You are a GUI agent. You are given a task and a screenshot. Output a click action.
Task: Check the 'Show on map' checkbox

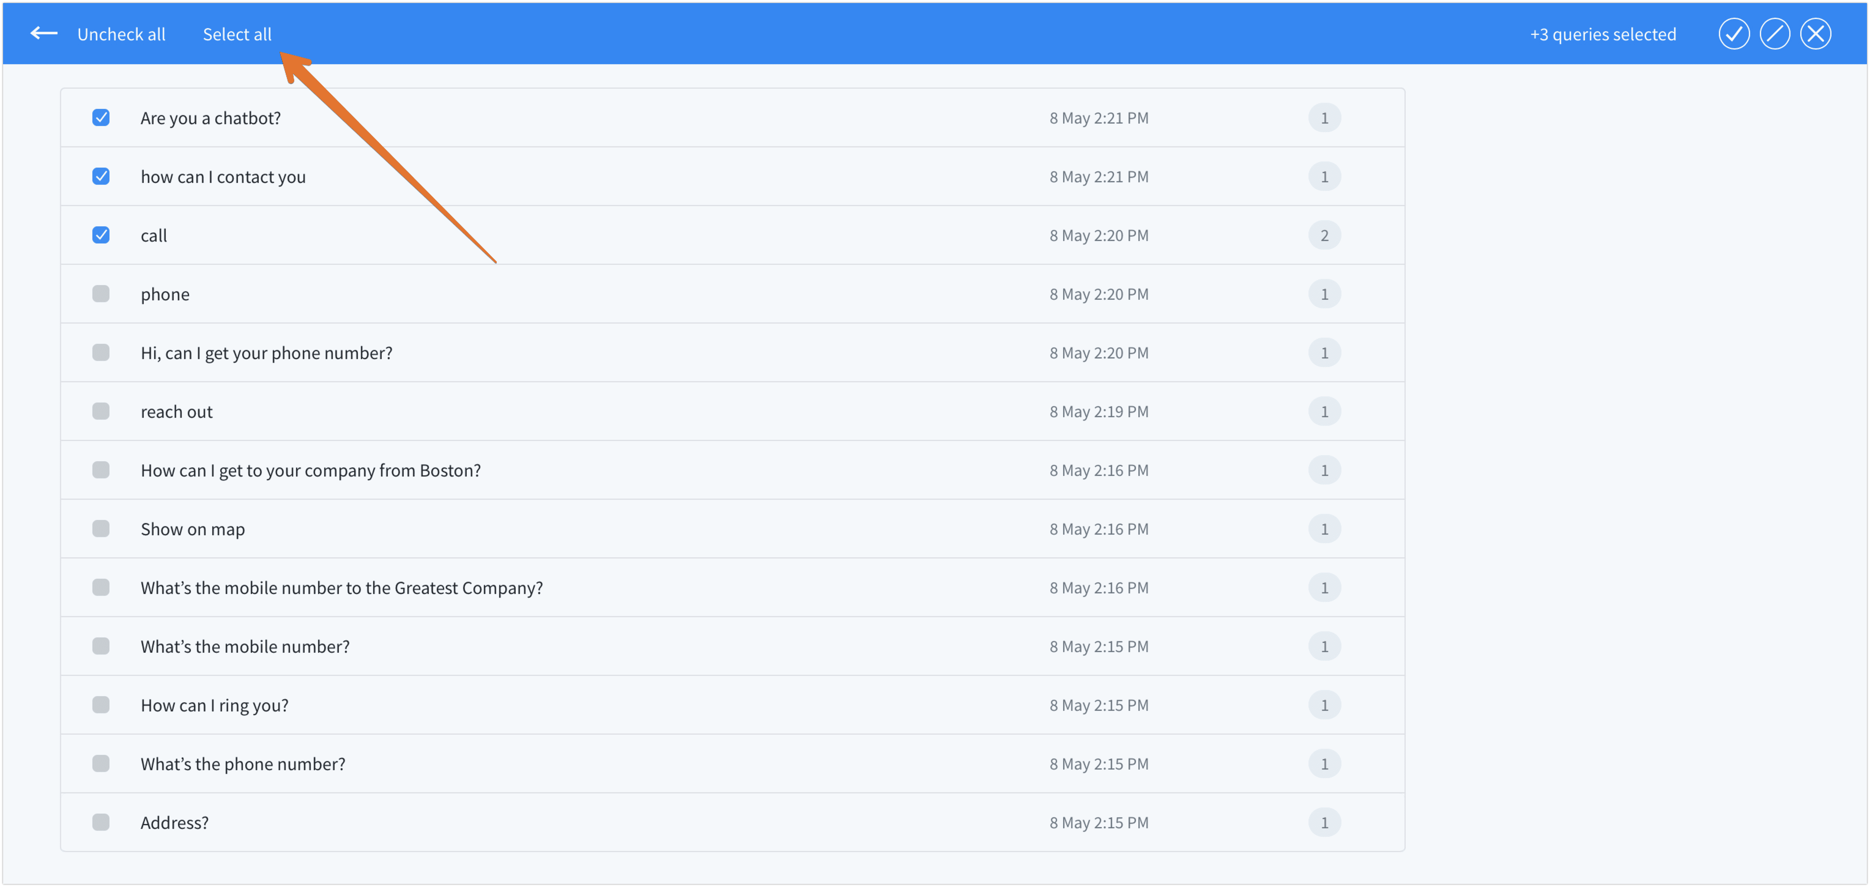pyautogui.click(x=101, y=529)
